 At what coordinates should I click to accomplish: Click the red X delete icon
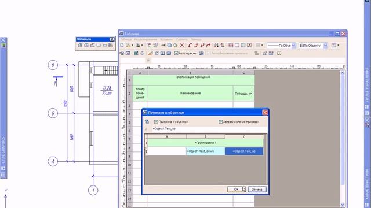[x=181, y=45]
